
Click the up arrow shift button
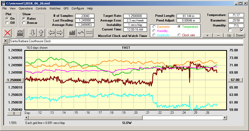[41, 33]
